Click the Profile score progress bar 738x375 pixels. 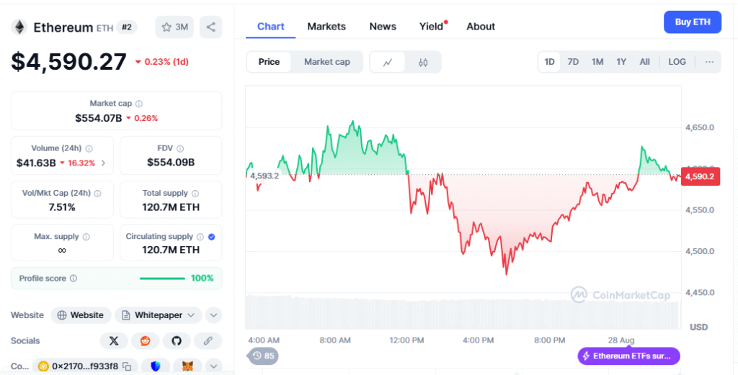coord(162,279)
